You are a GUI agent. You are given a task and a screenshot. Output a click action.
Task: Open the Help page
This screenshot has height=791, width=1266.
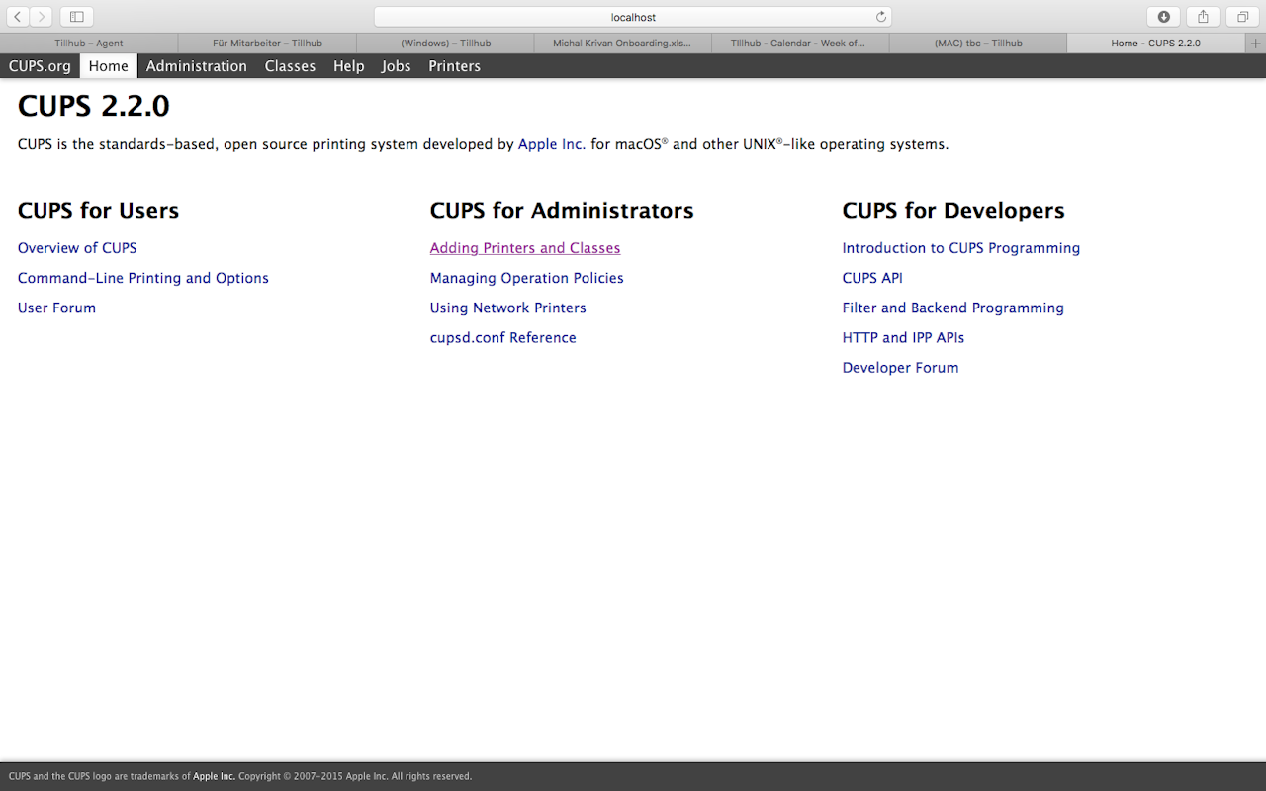click(349, 66)
